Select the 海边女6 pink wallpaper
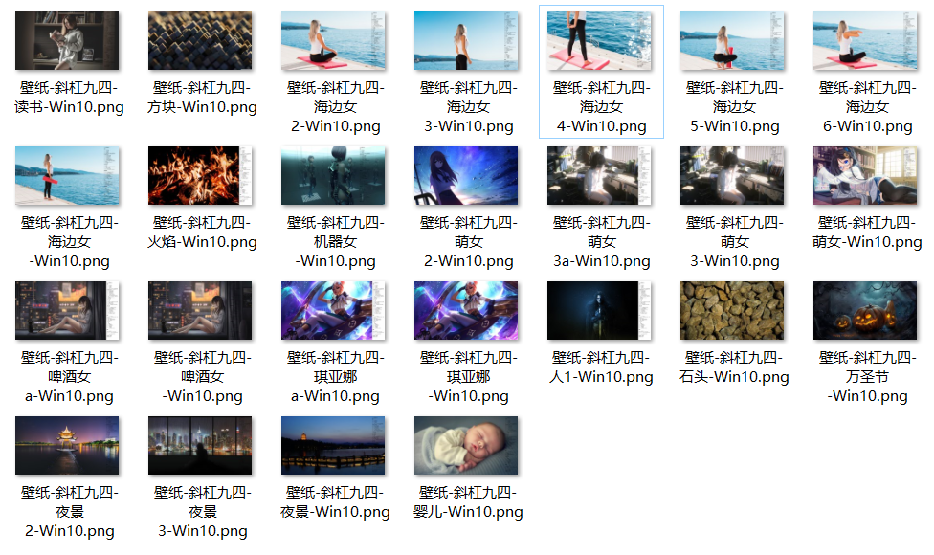Viewport: 934px width, 555px height. coord(865,38)
